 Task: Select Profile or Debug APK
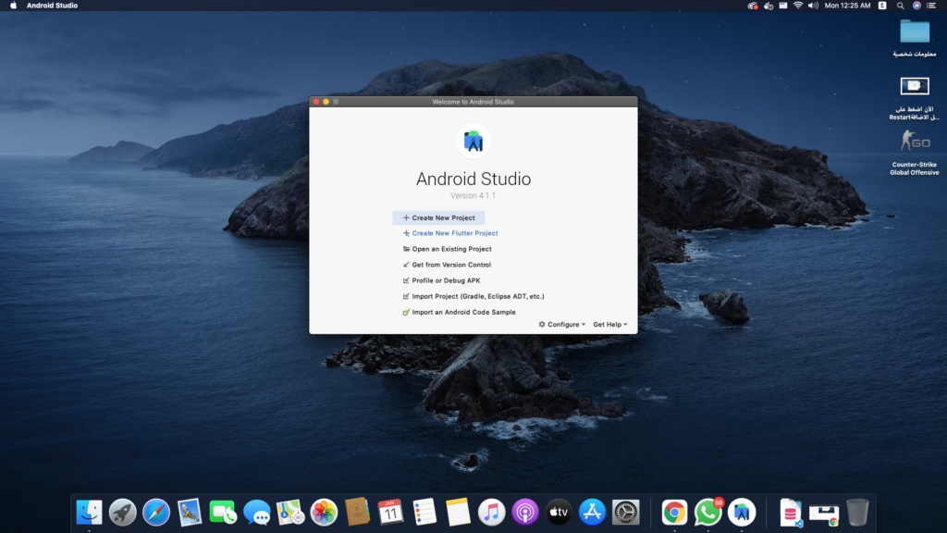tap(441, 280)
